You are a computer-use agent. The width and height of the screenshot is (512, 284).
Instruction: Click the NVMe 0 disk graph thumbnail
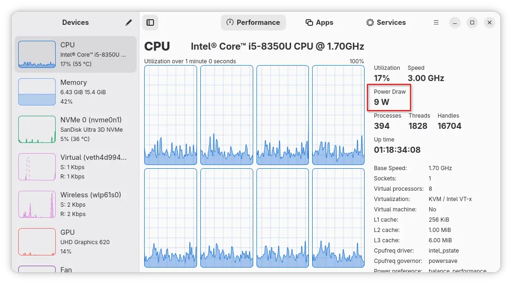coord(37,129)
